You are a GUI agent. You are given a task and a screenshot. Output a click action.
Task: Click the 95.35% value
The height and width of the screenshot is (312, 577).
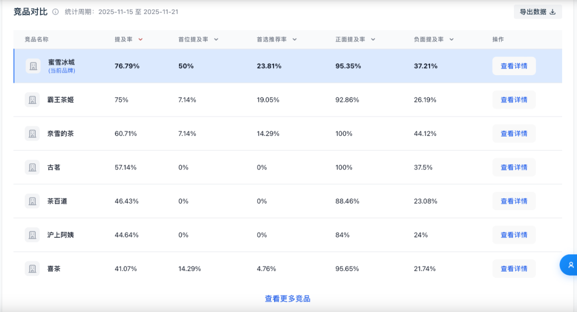pyautogui.click(x=348, y=66)
